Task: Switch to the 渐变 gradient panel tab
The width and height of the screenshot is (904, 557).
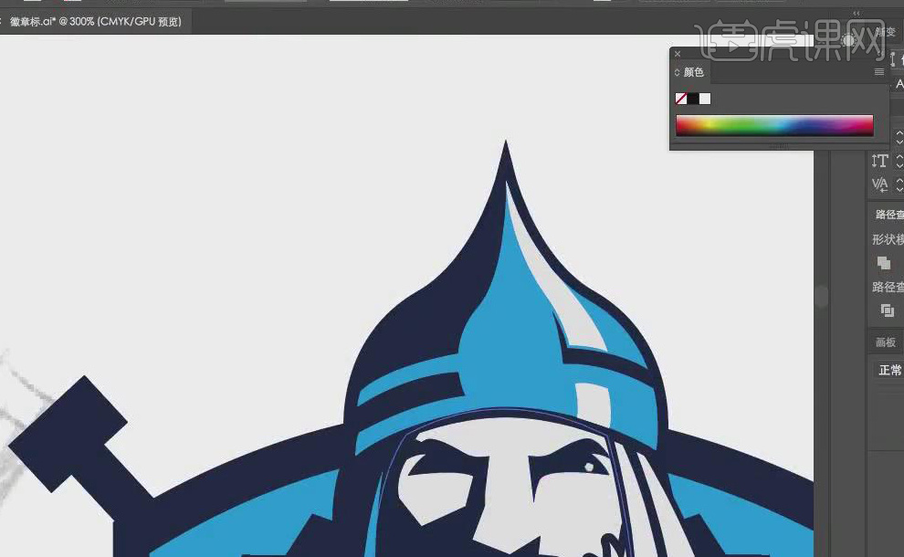Action: [x=885, y=31]
